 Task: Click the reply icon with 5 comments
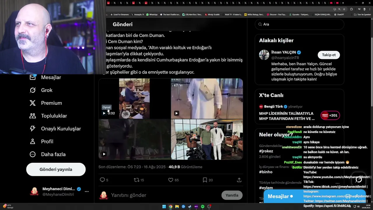(102, 180)
